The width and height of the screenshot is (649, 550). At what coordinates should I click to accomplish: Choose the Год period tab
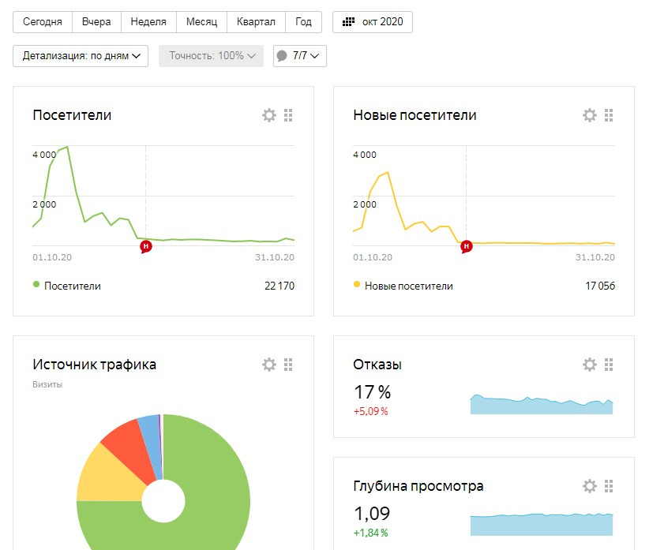[x=303, y=22]
